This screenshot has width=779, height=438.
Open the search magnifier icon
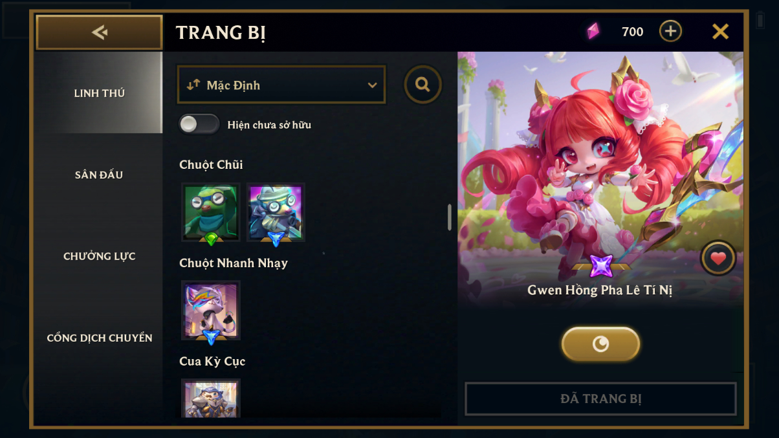point(423,85)
